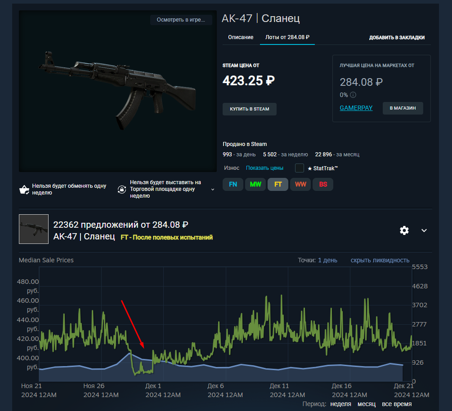Image resolution: width=452 pixels, height=411 pixels.
Task: Open the chart settings gear icon
Action: 404,230
